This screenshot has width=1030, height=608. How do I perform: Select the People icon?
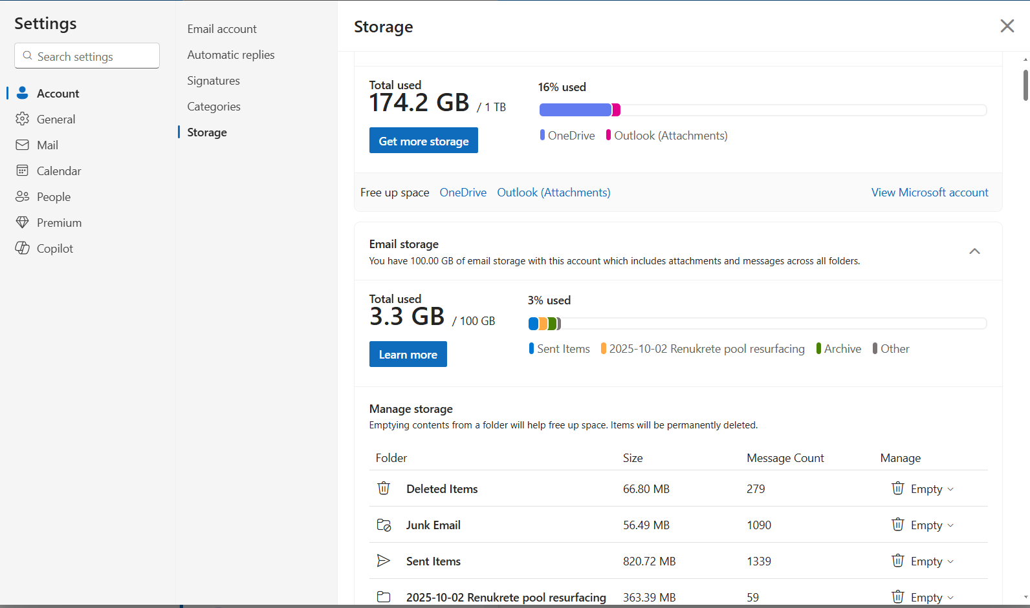23,196
